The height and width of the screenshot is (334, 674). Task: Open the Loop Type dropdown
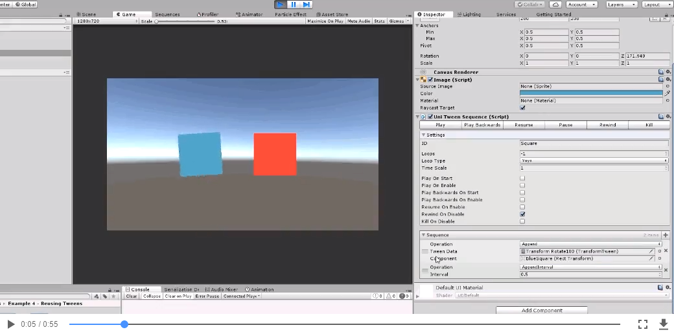coord(594,161)
